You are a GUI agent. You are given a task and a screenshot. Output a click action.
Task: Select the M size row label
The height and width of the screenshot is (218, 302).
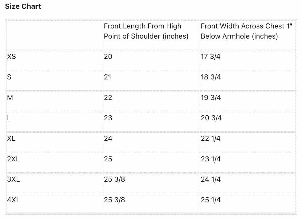point(10,98)
